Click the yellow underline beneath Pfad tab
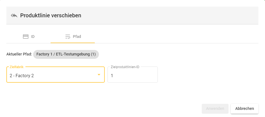The width and height of the screenshot is (265, 117). (73, 43)
